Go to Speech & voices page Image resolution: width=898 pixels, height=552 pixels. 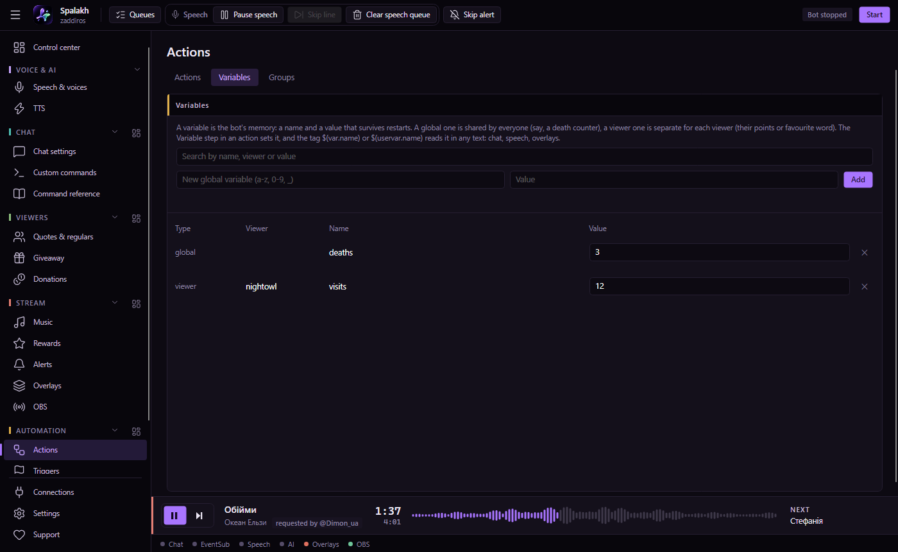[75, 87]
